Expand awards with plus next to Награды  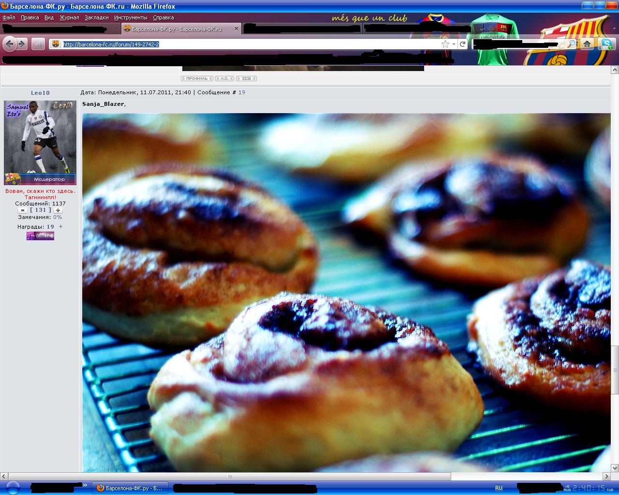click(60, 226)
